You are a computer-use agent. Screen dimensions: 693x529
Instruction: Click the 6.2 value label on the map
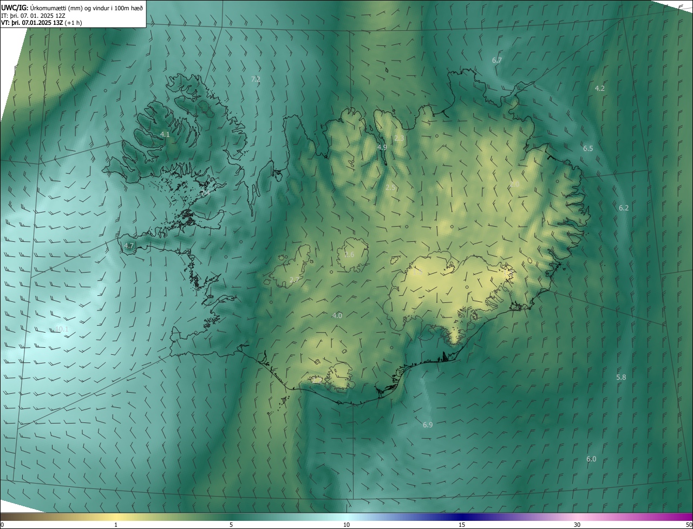(624, 208)
